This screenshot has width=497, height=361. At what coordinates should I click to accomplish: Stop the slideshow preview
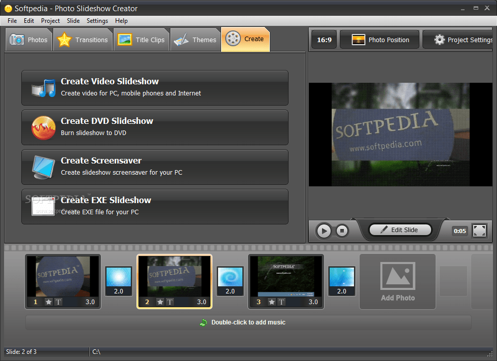pyautogui.click(x=342, y=231)
